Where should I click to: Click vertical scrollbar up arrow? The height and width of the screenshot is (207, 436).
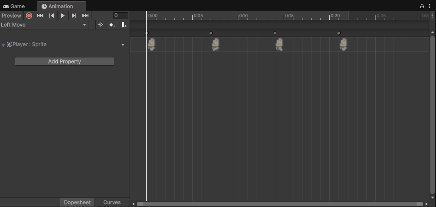433,33
